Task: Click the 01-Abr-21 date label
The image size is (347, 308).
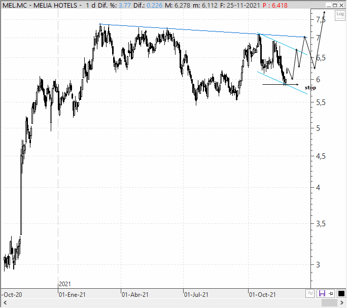Action: pos(135,295)
